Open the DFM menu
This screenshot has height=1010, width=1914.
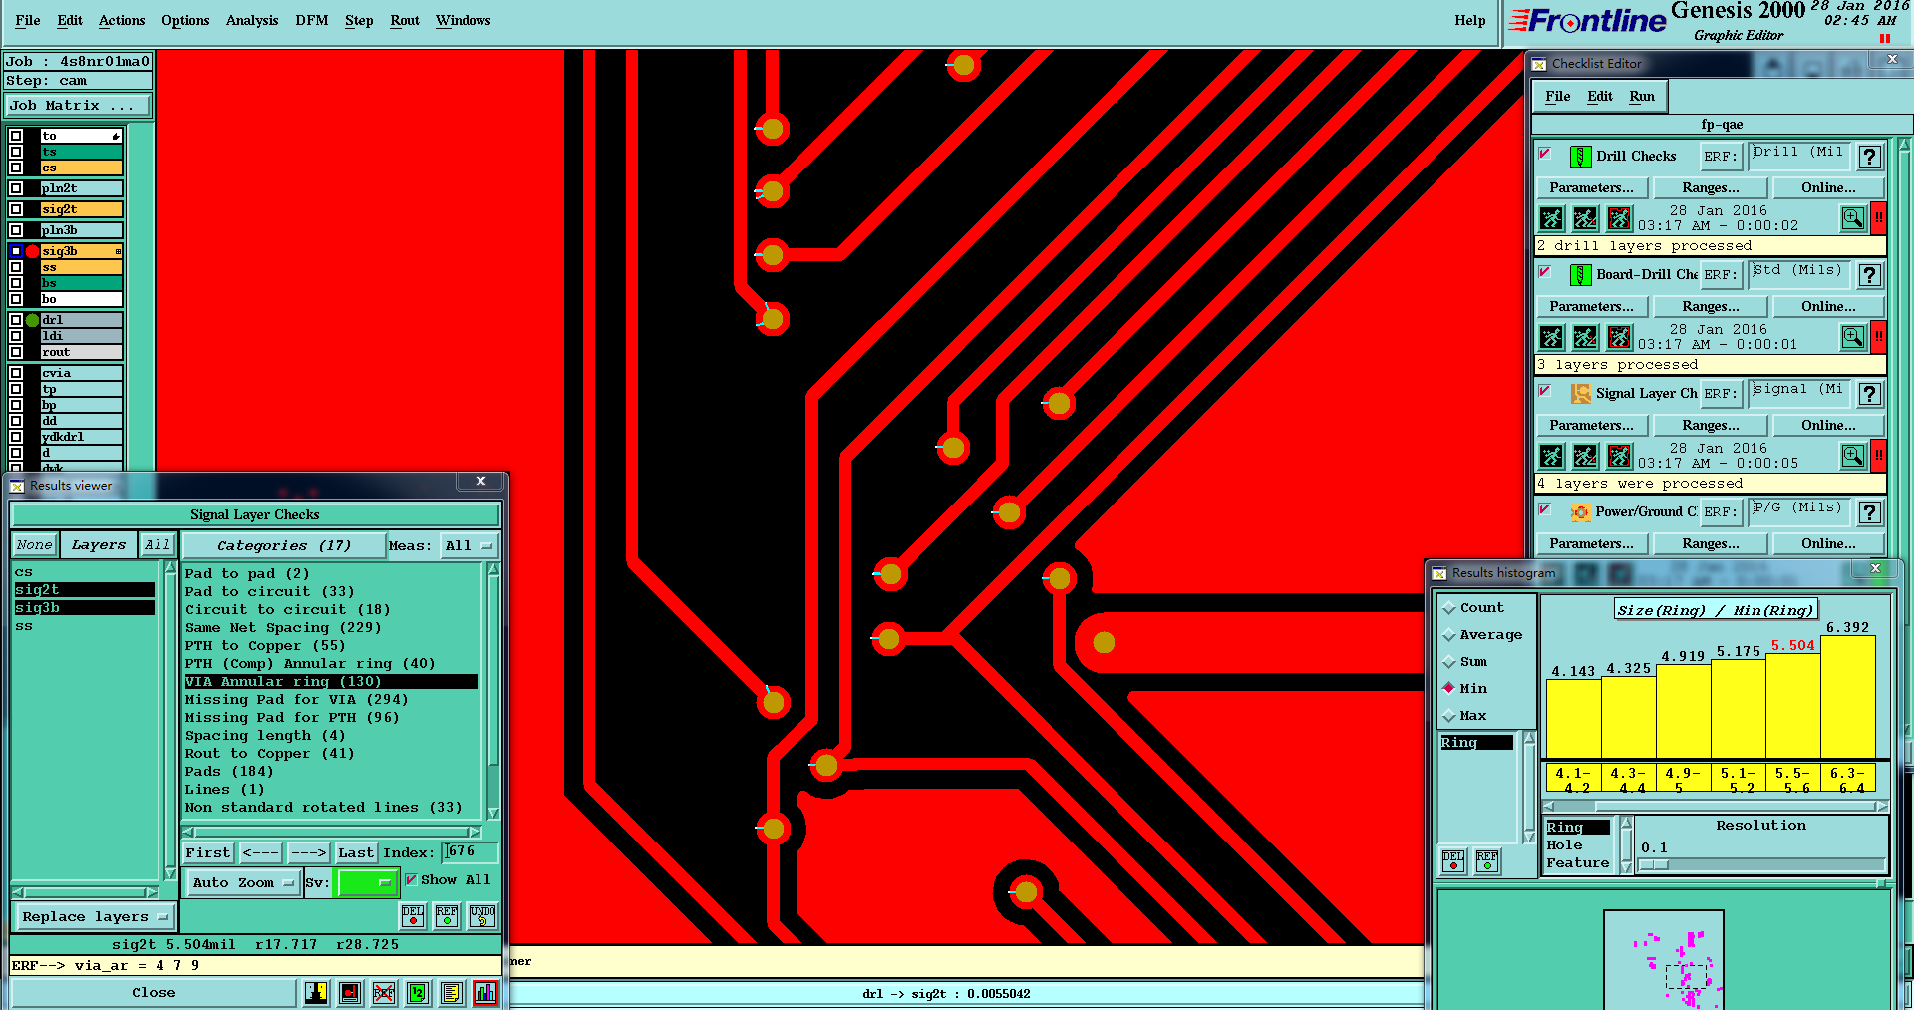click(312, 21)
